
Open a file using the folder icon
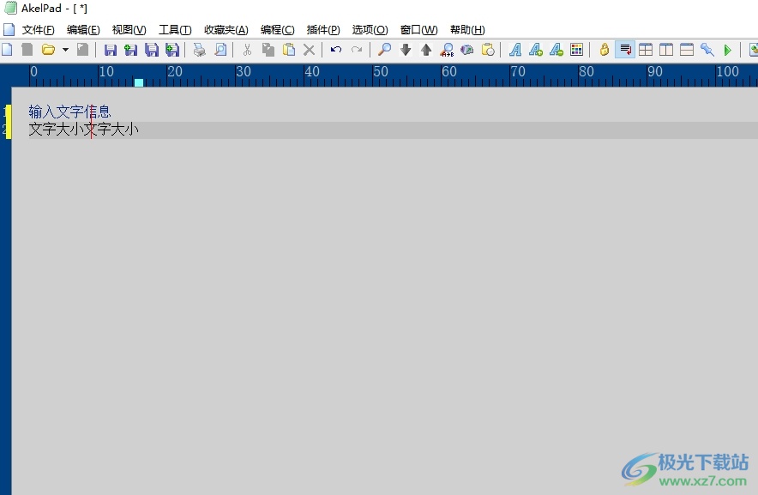coord(48,50)
